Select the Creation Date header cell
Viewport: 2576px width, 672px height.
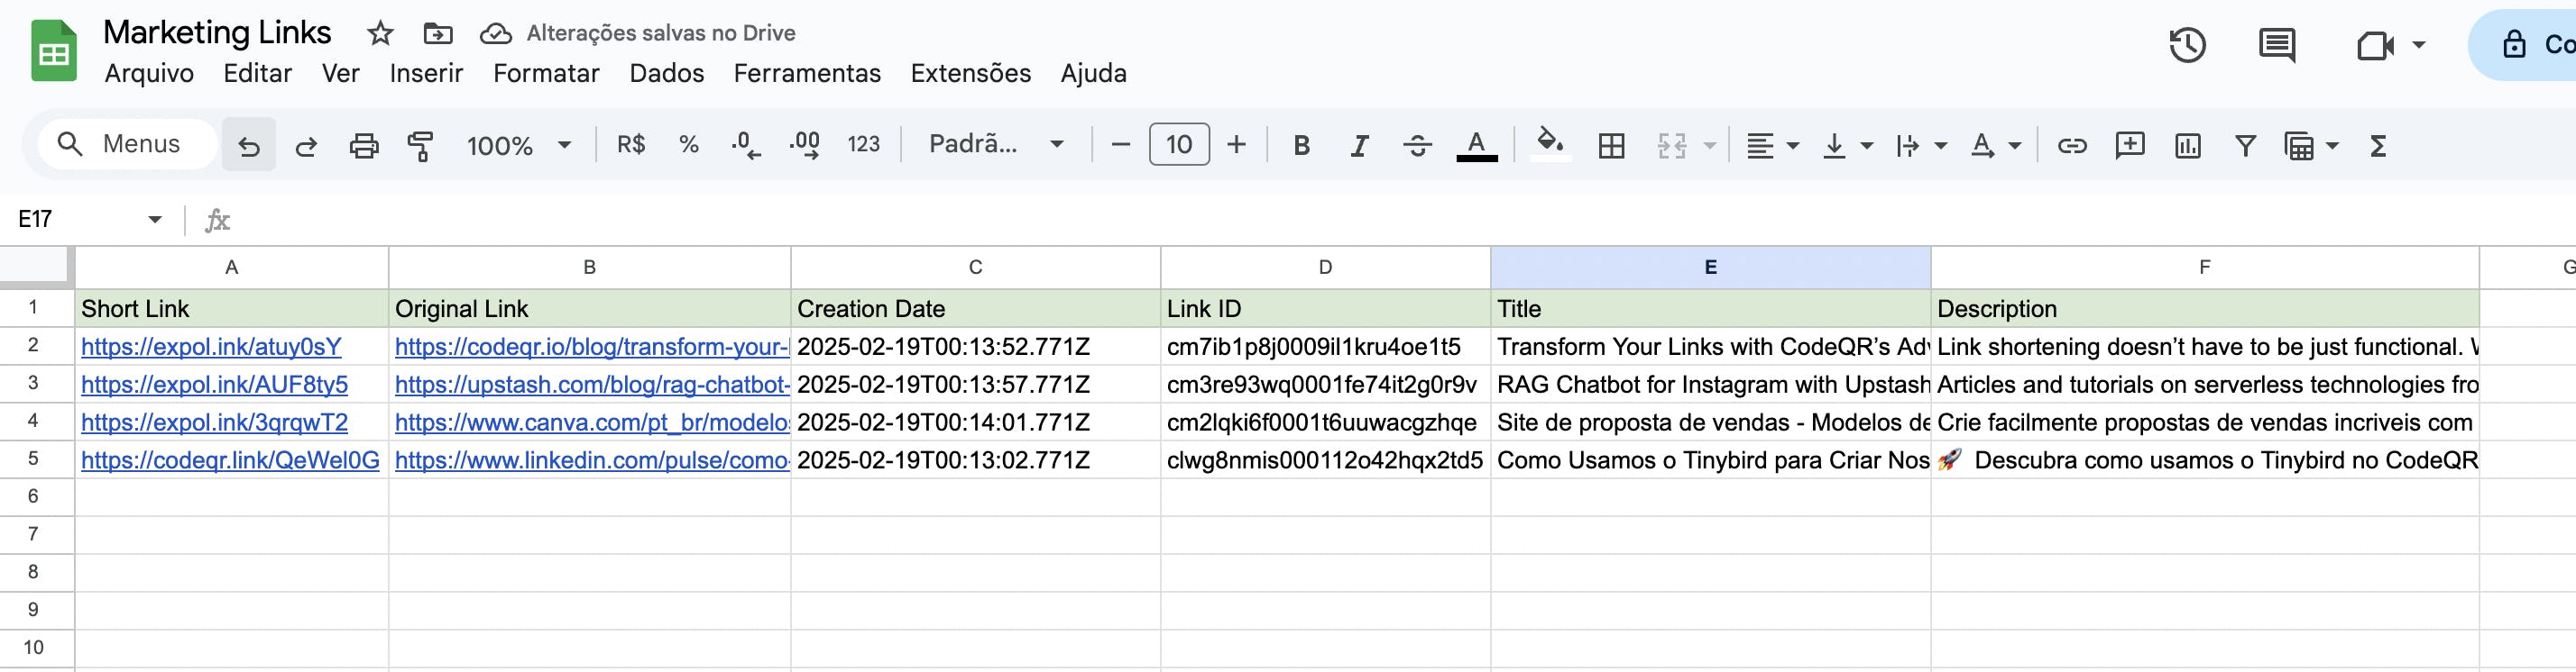(x=975, y=309)
